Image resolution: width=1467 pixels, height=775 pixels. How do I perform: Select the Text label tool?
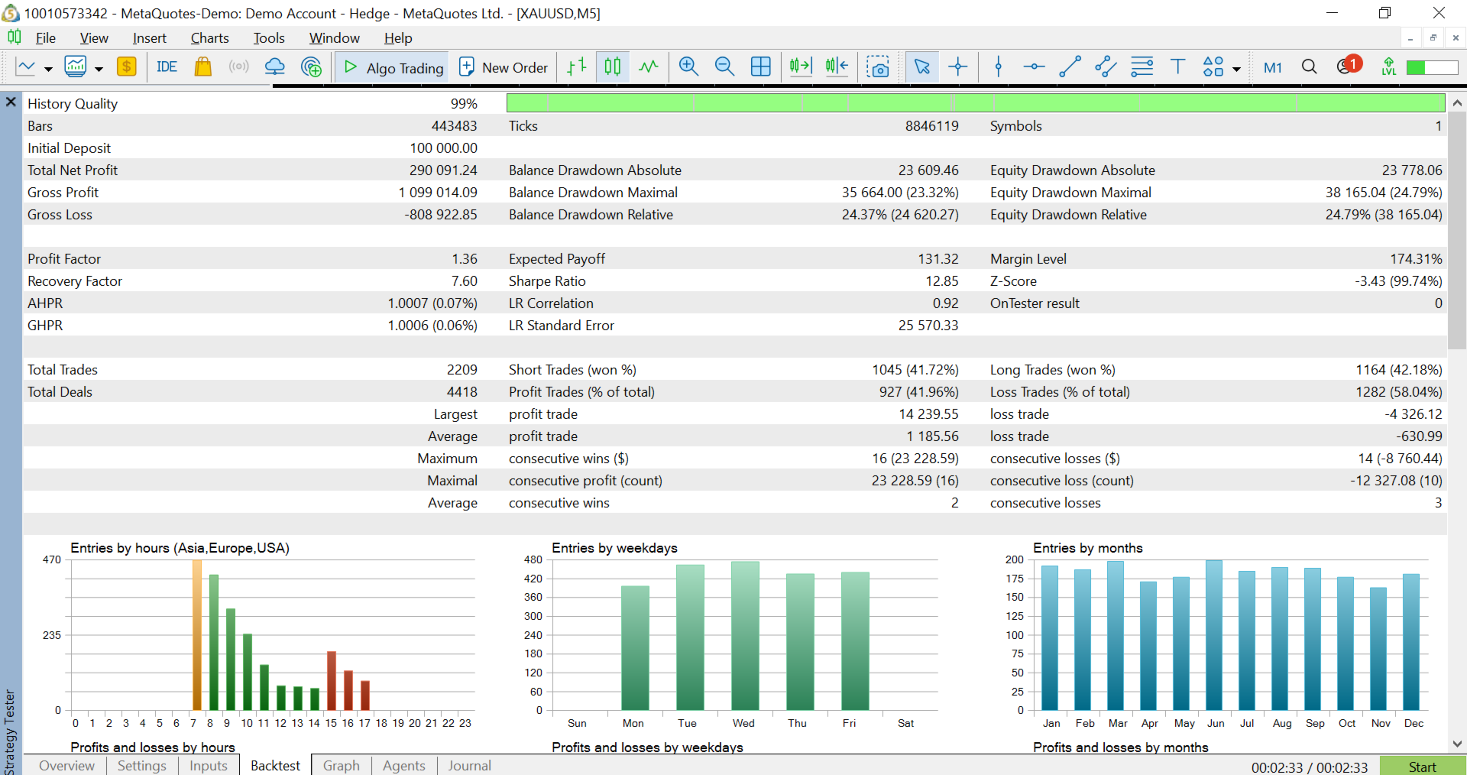[1177, 67]
